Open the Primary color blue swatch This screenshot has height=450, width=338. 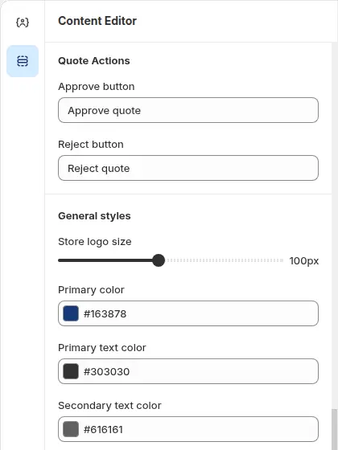71,313
